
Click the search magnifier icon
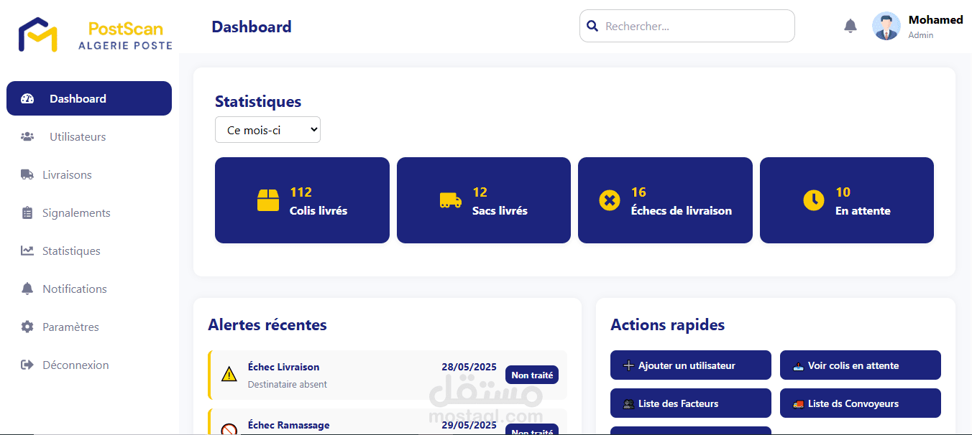[x=592, y=26]
